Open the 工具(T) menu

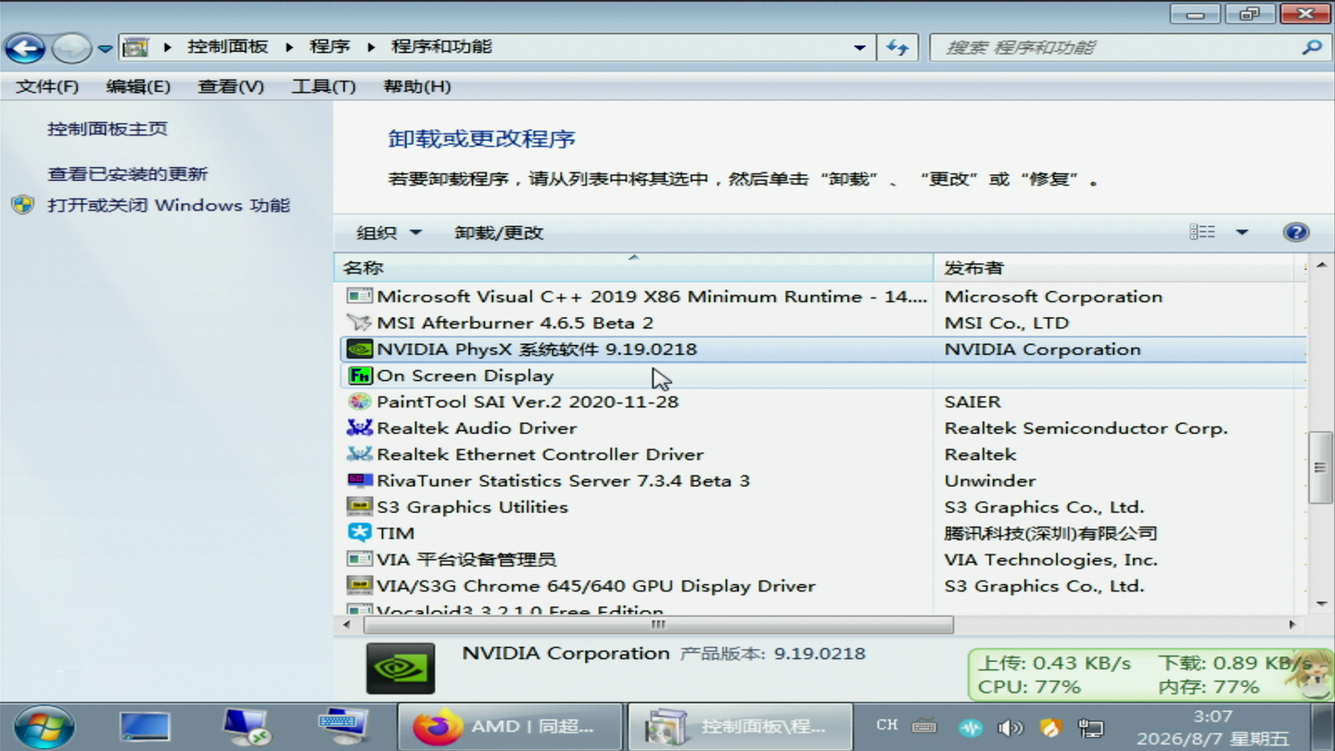coord(324,86)
